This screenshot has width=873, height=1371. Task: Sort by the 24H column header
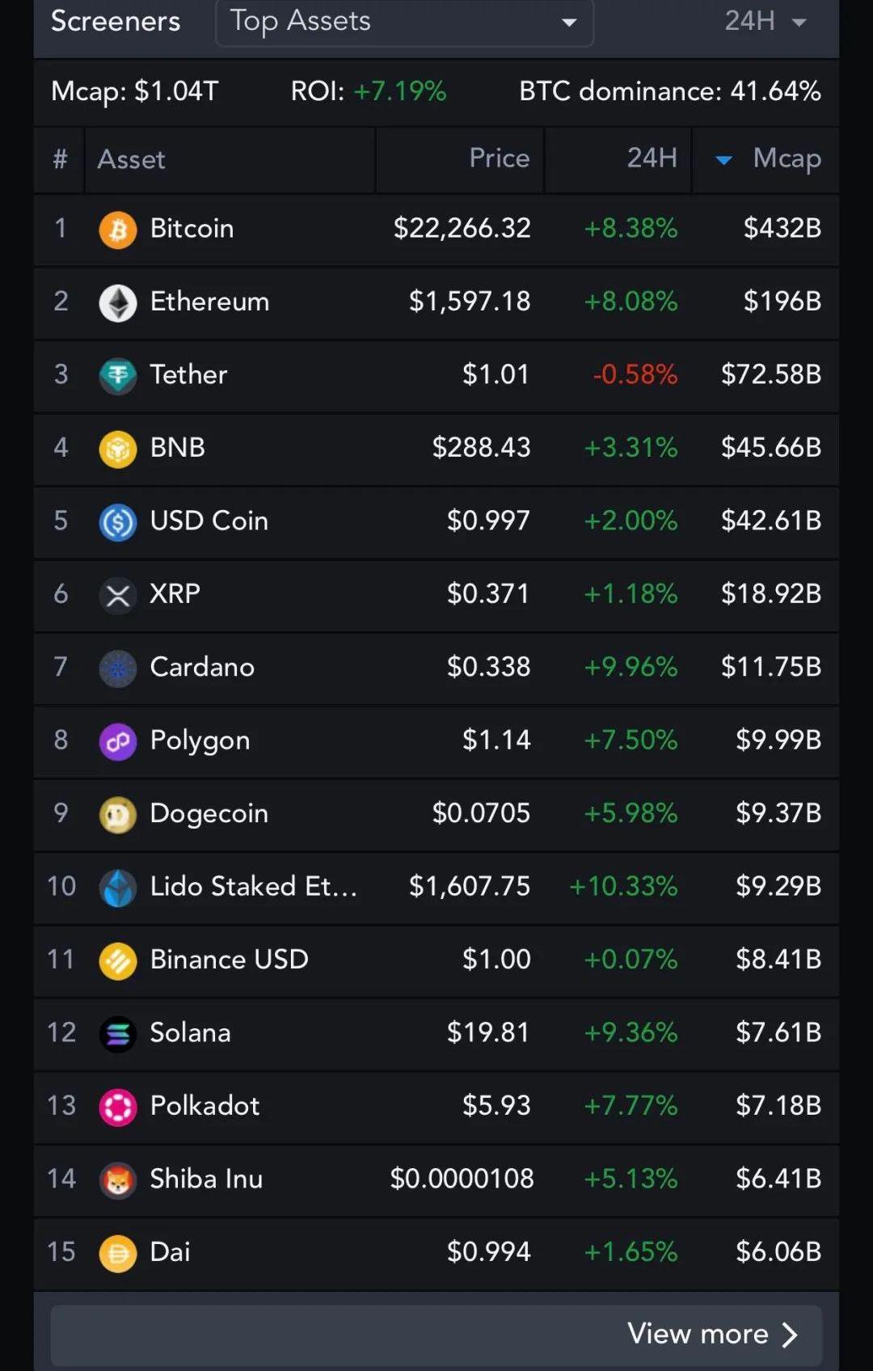652,158
